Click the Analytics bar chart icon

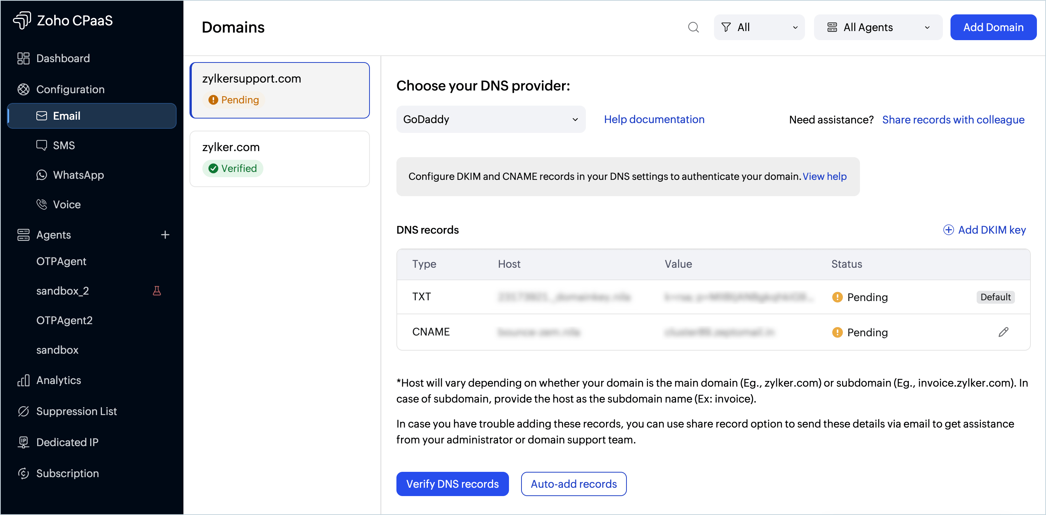[x=23, y=380]
